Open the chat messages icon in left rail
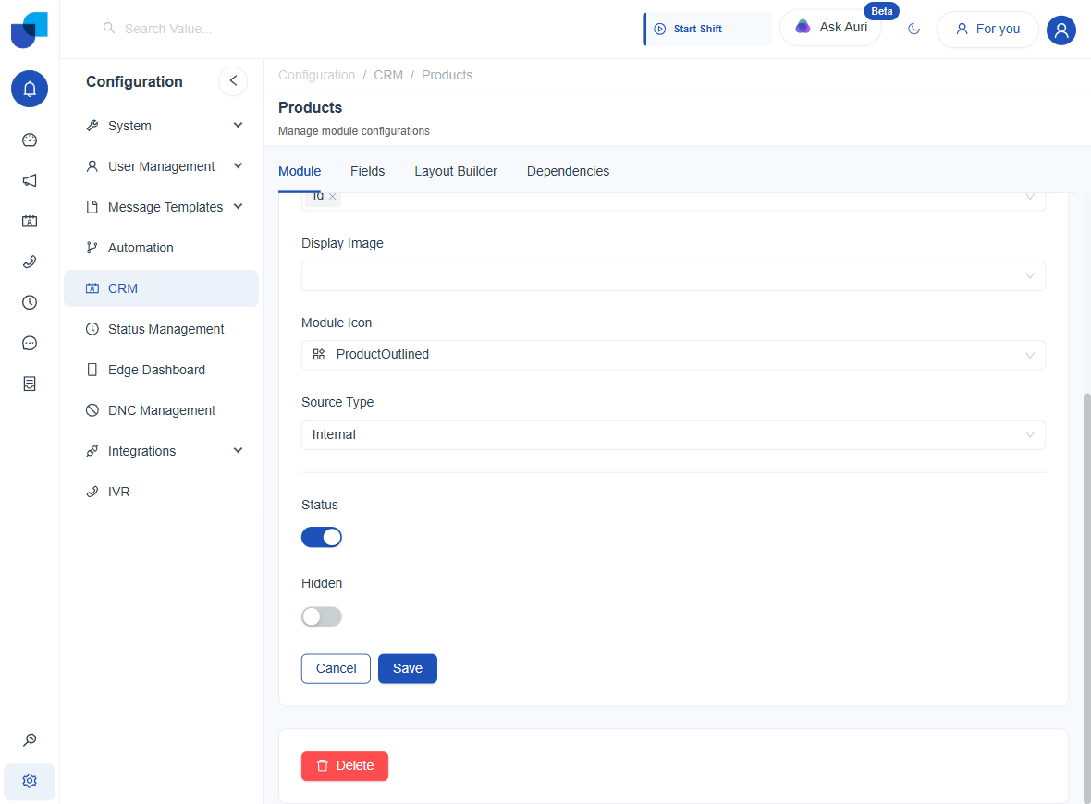This screenshot has width=1091, height=804. [x=30, y=343]
